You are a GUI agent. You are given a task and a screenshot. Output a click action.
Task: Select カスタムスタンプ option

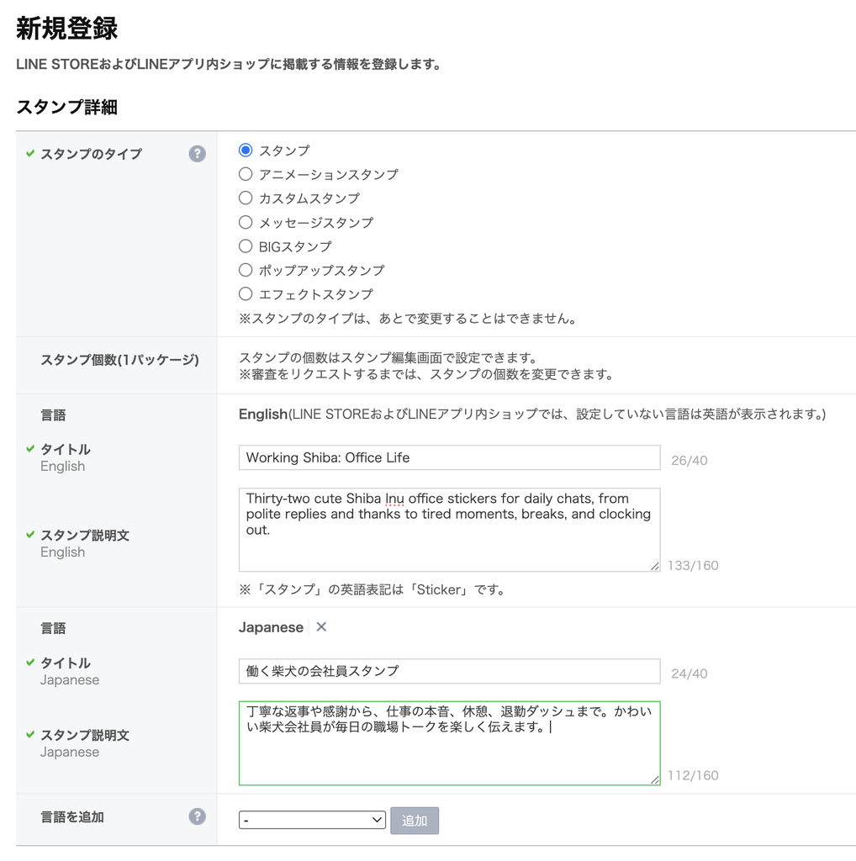(246, 198)
